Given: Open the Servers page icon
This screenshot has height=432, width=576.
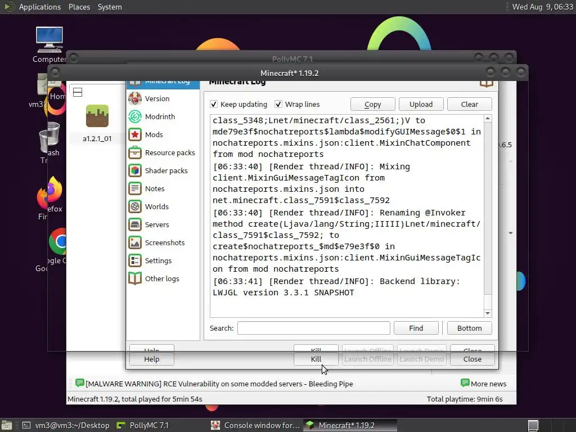Looking at the screenshot, I should click(135, 224).
